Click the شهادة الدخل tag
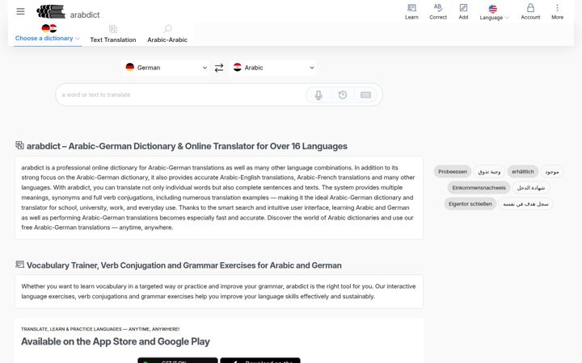This screenshot has width=582, height=363. pyautogui.click(x=531, y=188)
